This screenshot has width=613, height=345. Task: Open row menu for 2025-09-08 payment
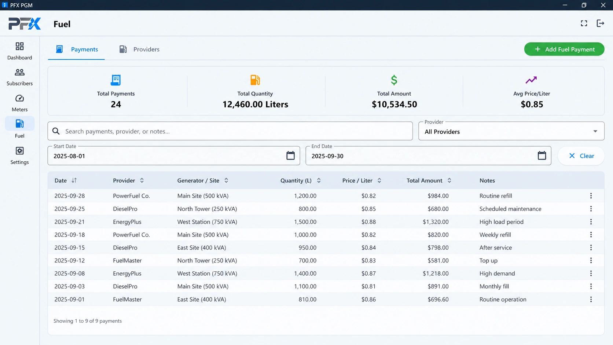591,274
